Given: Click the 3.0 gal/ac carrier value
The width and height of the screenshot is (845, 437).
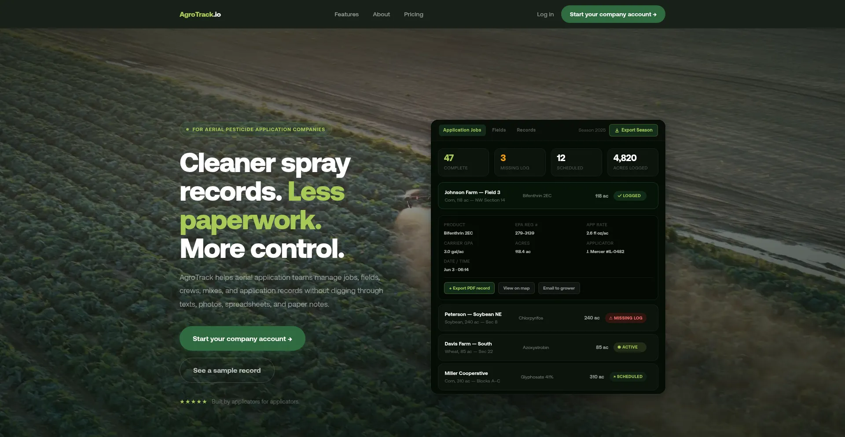Looking at the screenshot, I should (454, 252).
